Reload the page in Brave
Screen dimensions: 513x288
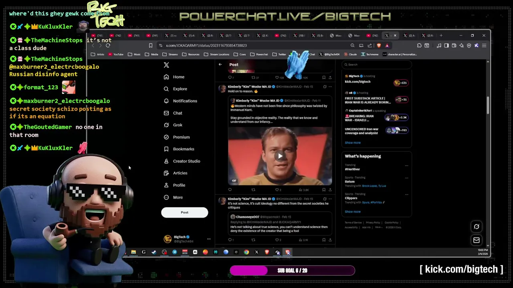[108, 45]
